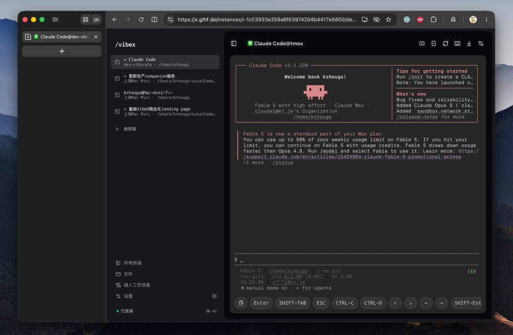
Task: Click the /model command in notice text
Action: [x=329, y=151]
